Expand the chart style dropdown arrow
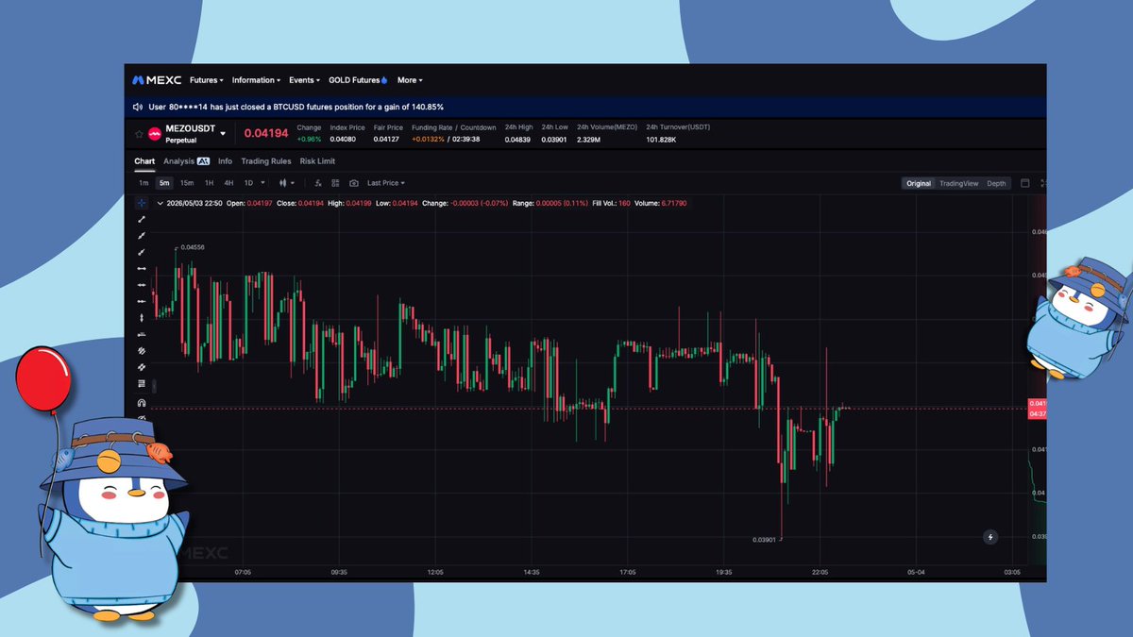Image resolution: width=1133 pixels, height=637 pixels. tap(293, 183)
